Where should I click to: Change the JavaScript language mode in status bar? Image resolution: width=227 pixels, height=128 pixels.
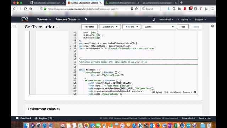[175, 92]
